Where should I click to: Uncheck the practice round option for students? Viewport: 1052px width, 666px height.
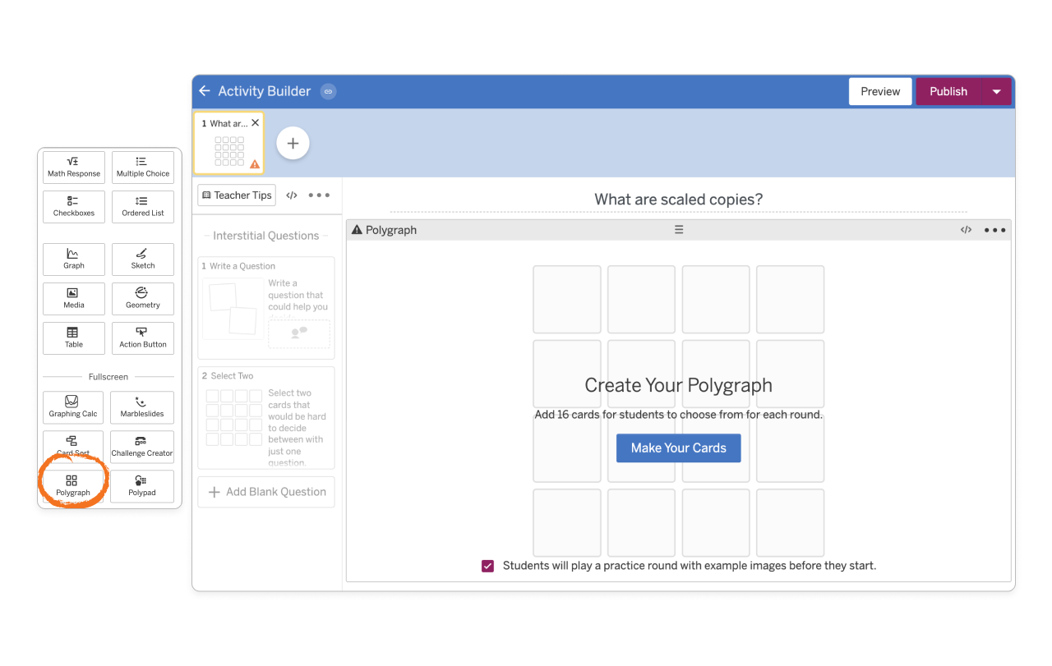coord(487,566)
